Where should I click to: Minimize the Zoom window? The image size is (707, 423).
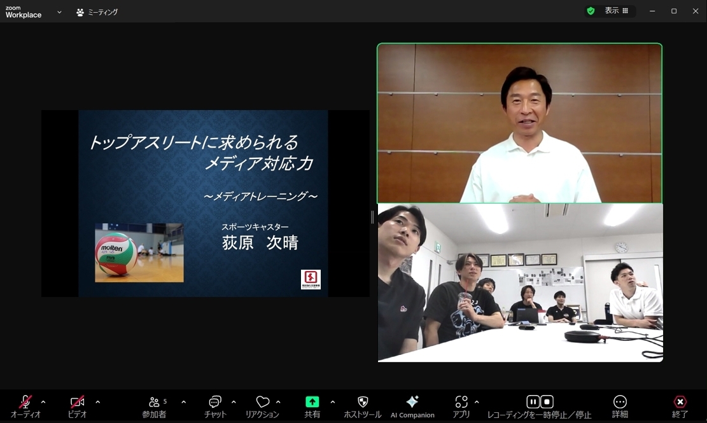(652, 11)
